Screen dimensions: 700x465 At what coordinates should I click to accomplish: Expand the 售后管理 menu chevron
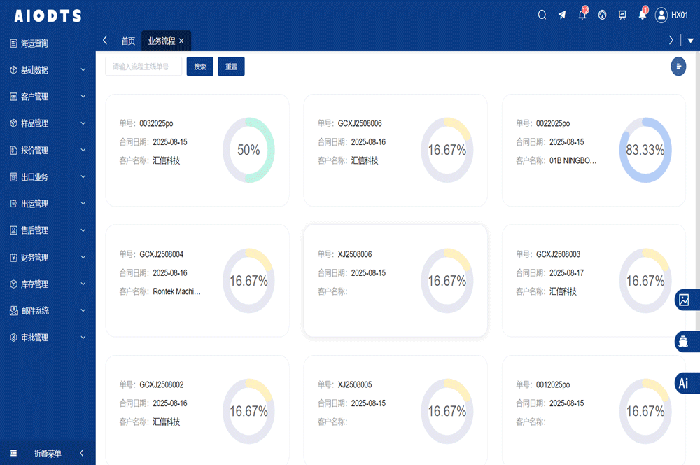[x=83, y=230]
